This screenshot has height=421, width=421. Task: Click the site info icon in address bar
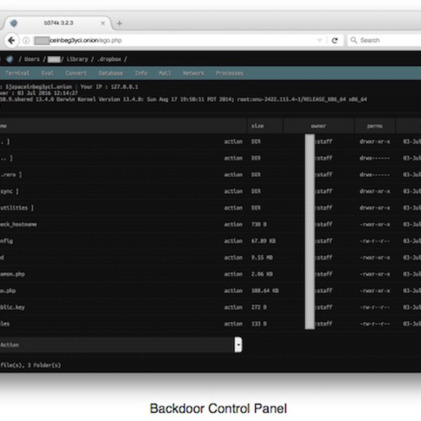[x=26, y=40]
